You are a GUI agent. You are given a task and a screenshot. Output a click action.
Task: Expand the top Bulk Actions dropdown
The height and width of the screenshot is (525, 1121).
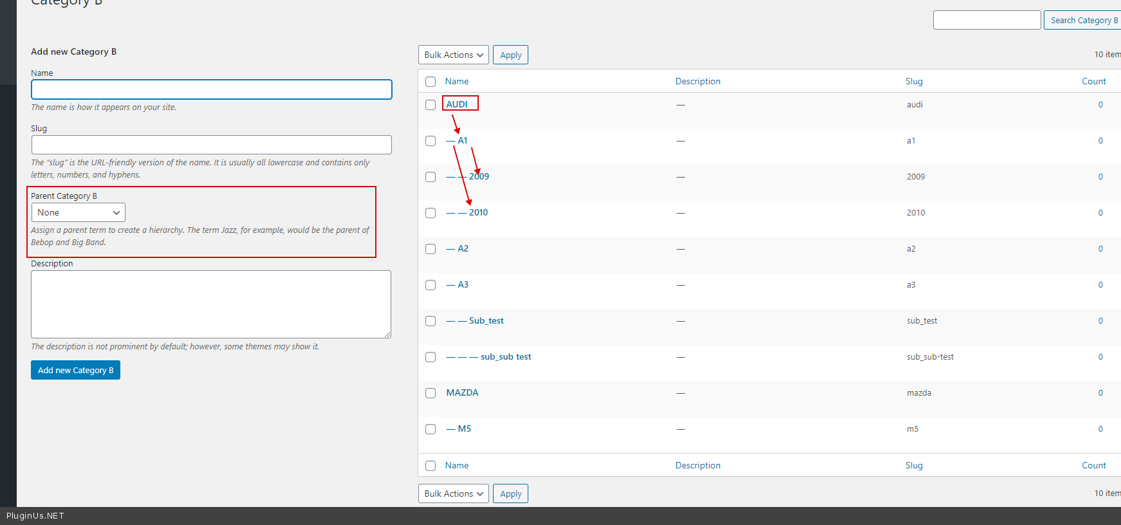pos(453,55)
